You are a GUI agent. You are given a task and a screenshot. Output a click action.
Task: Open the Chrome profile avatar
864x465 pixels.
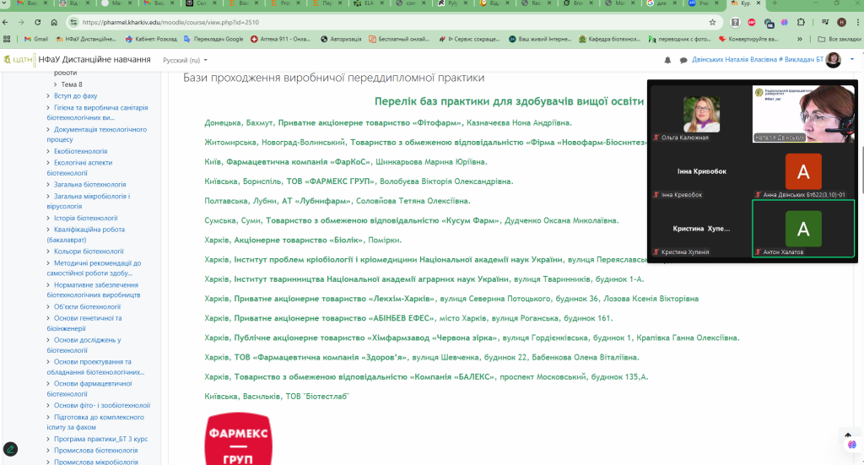[x=841, y=23]
